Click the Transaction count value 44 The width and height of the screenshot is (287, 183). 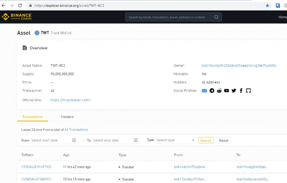point(53,91)
